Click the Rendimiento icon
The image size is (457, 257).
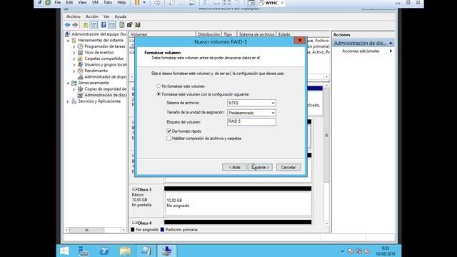81,71
